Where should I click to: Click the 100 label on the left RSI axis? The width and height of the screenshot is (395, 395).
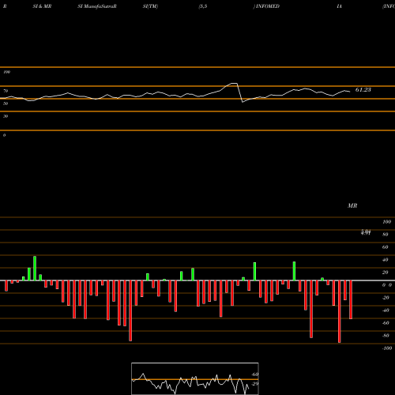tap(6, 72)
